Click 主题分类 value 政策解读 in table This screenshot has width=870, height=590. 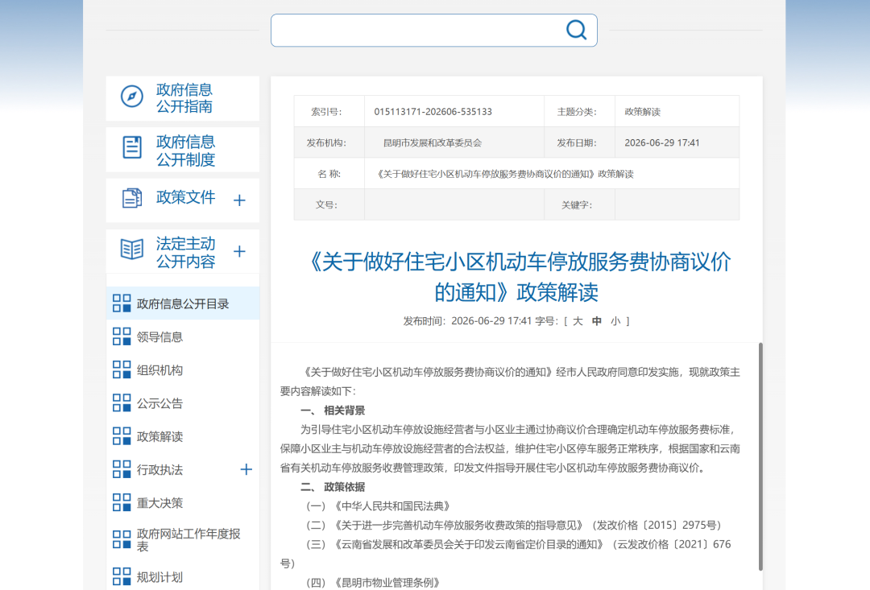pos(643,112)
